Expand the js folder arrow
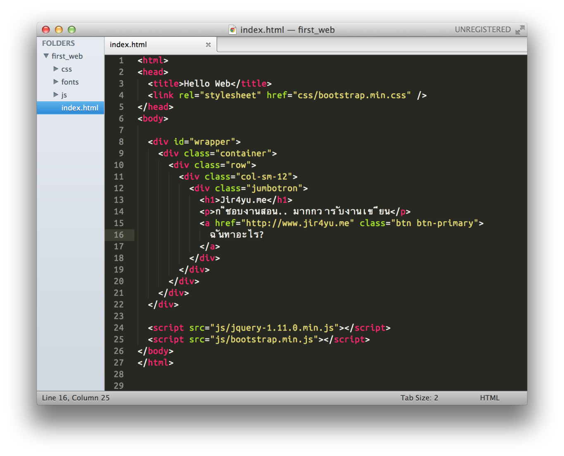 tap(56, 95)
